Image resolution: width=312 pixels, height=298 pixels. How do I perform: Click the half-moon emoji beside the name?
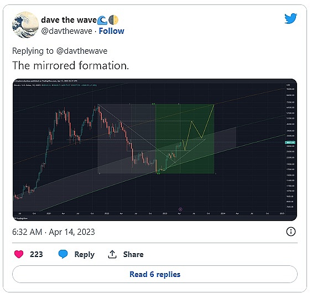pos(113,20)
